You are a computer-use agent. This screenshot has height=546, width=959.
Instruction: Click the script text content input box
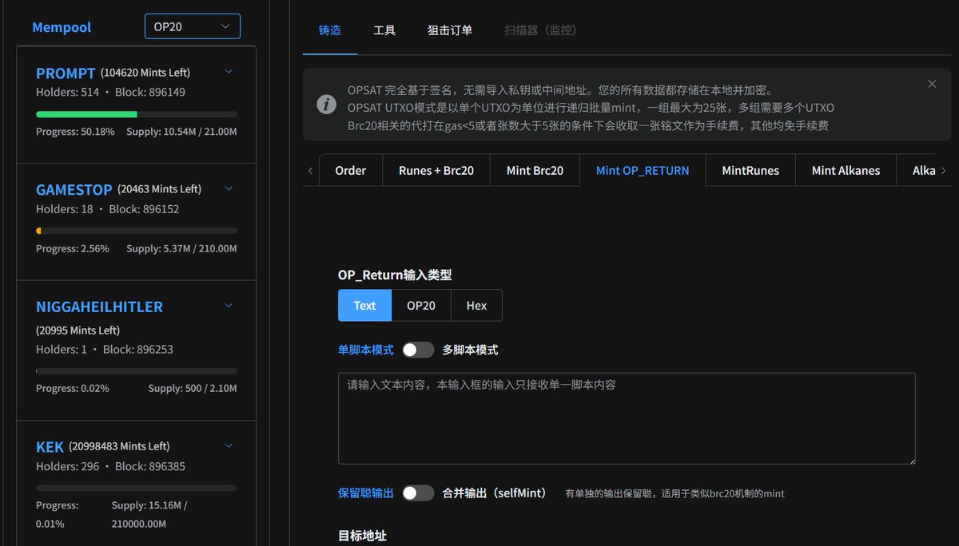[x=627, y=418]
